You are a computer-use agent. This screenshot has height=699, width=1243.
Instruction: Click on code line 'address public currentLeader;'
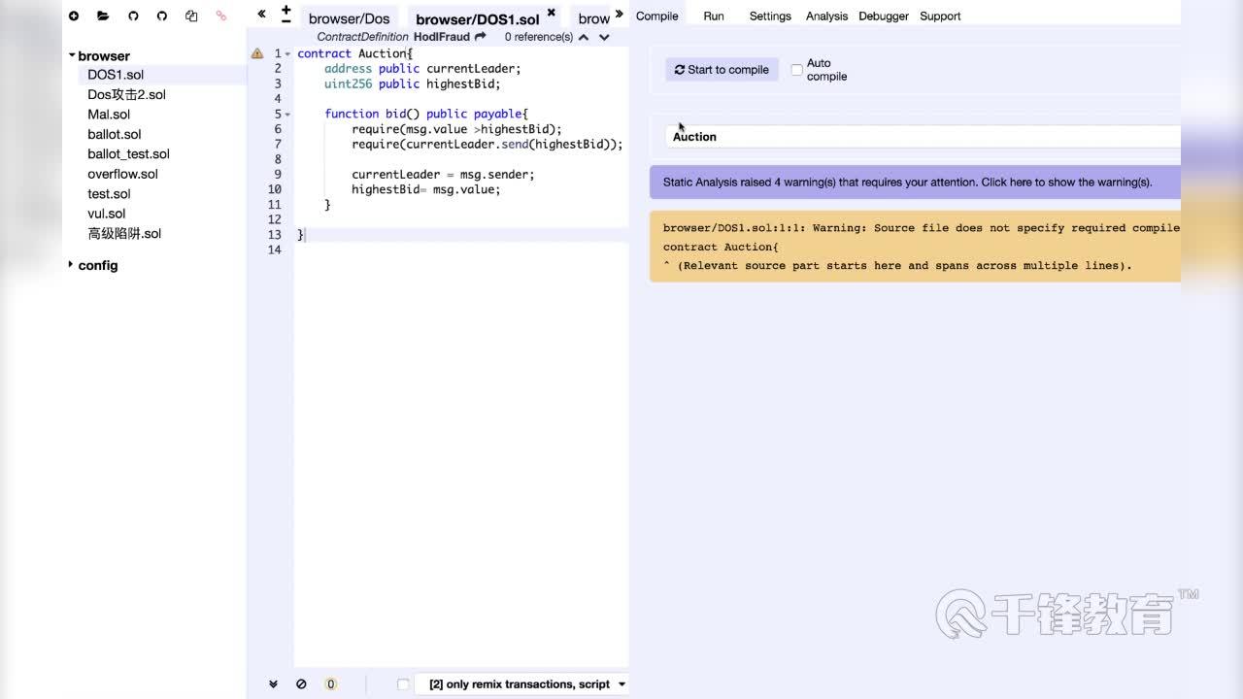point(422,69)
